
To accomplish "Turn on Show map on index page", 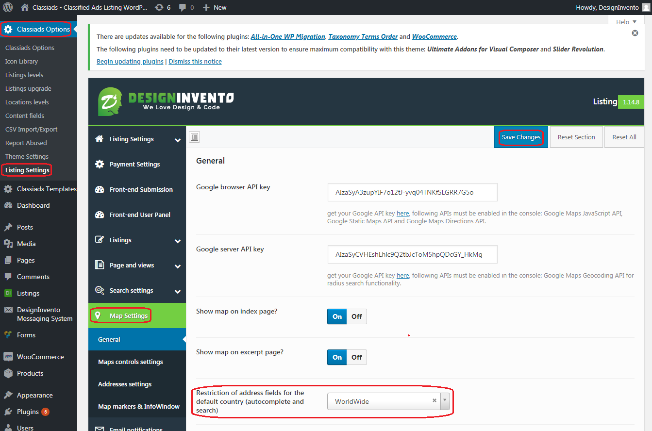I will (337, 316).
